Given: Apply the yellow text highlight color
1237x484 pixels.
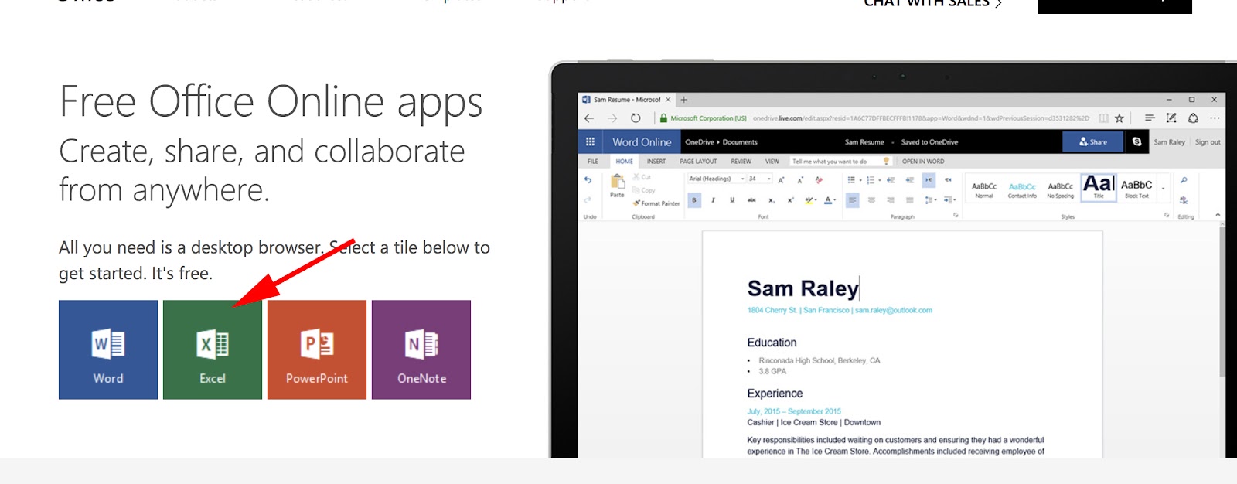Looking at the screenshot, I should [809, 200].
